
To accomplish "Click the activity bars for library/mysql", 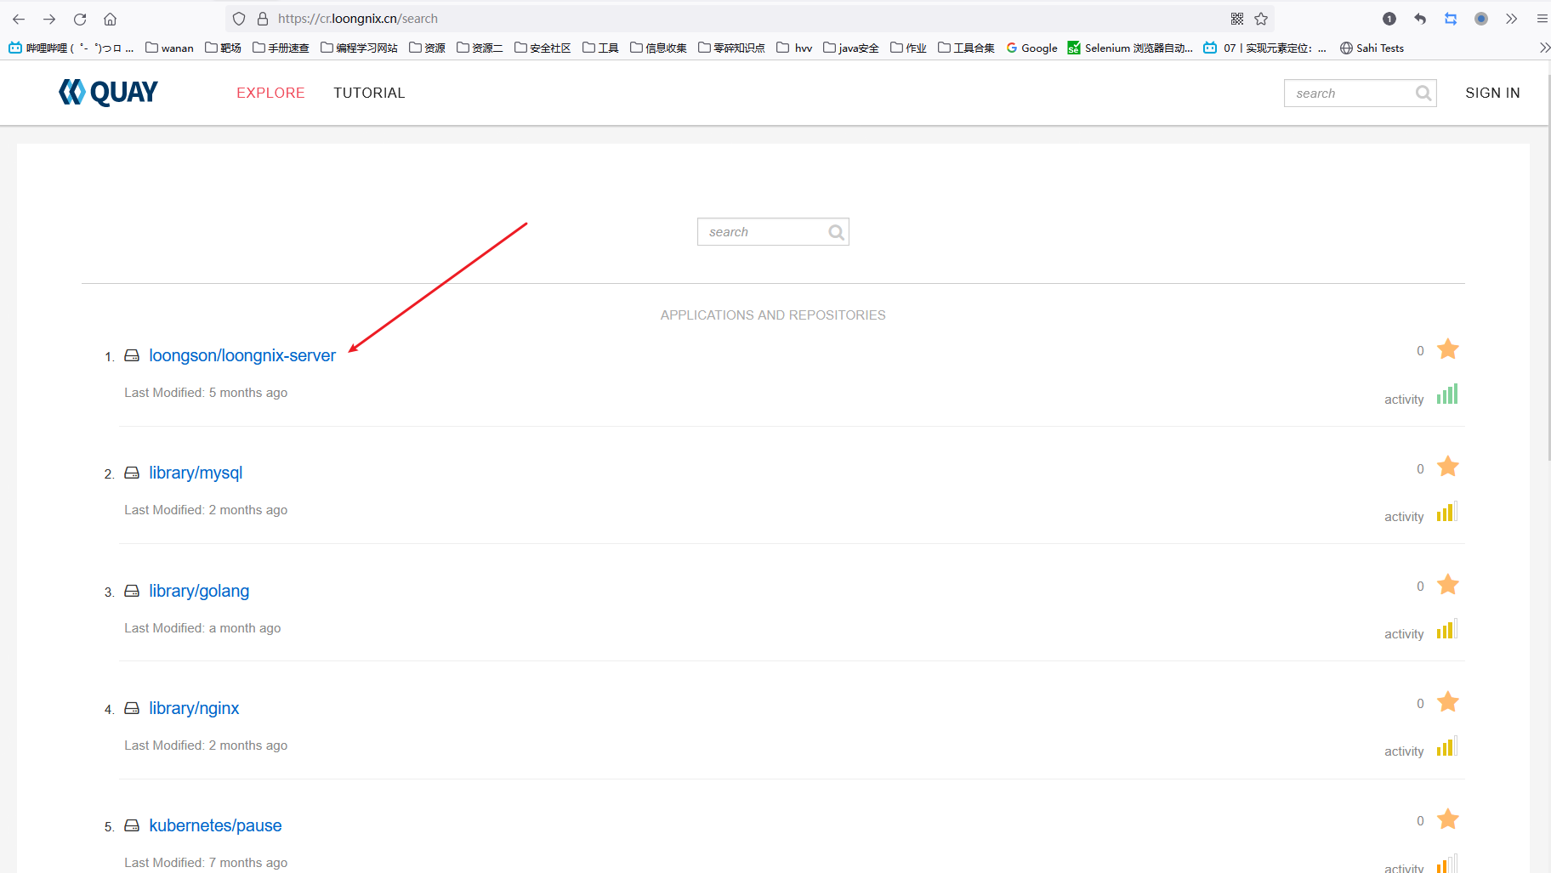I will pos(1447,512).
